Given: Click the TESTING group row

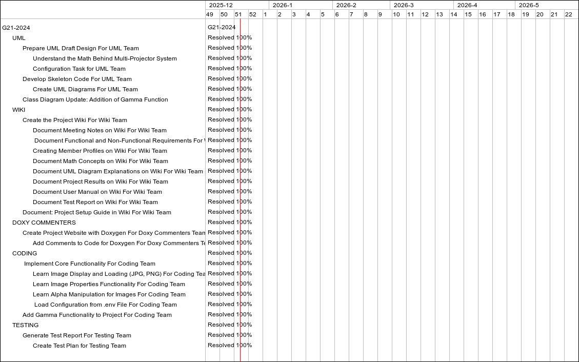Looking at the screenshot, I should point(26,325).
